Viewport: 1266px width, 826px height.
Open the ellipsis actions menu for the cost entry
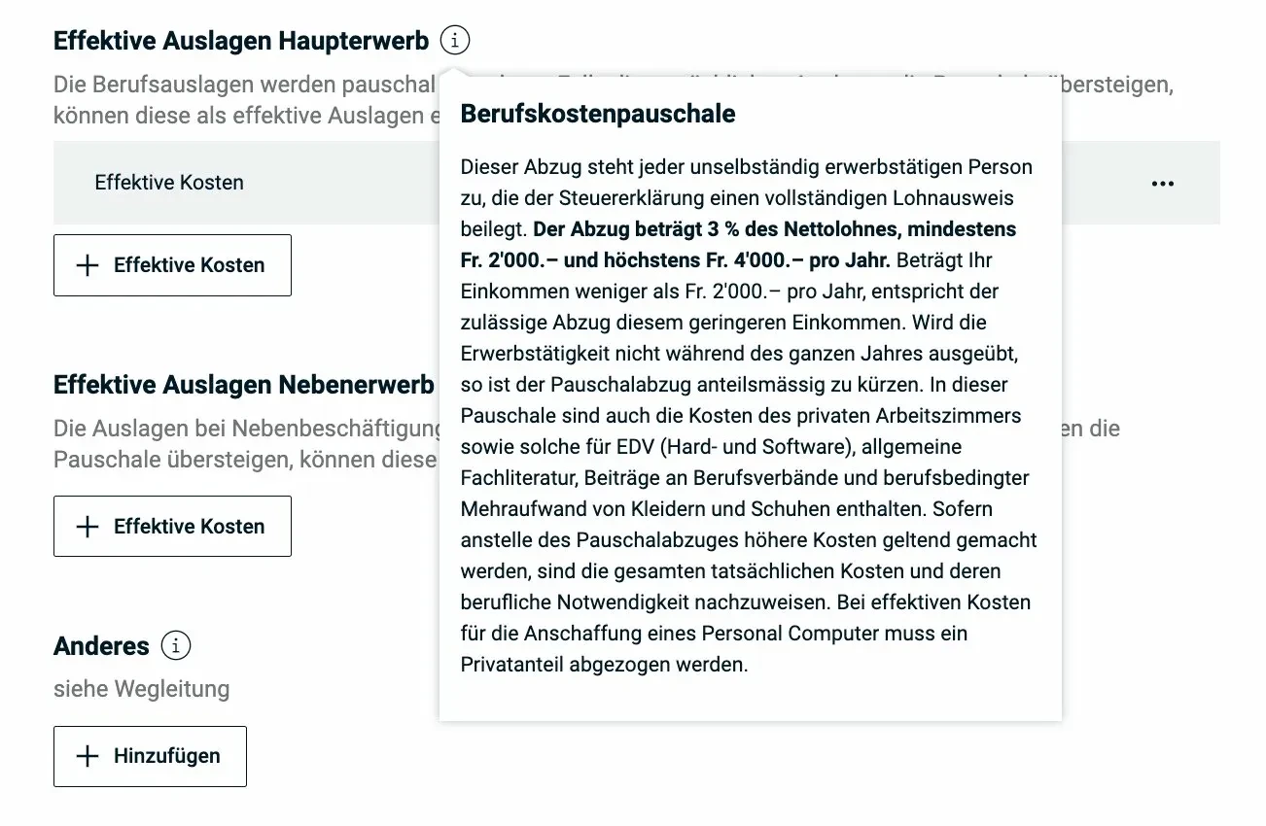[1163, 183]
